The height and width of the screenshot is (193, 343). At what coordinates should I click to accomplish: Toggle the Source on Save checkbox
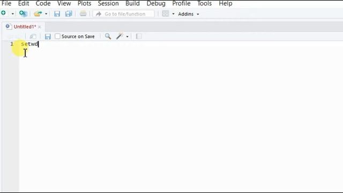[57, 36]
